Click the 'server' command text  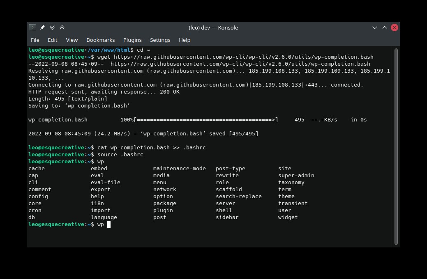coord(226,204)
